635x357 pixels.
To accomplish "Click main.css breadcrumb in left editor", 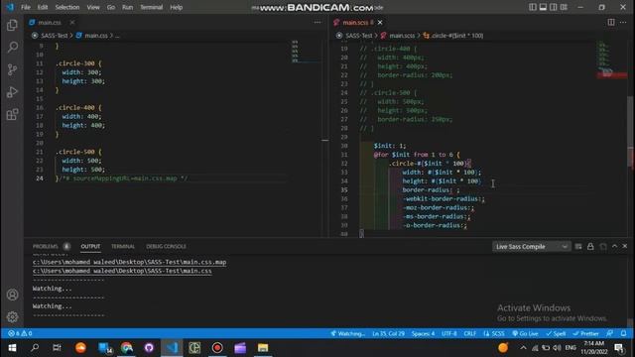I will [x=96, y=36].
